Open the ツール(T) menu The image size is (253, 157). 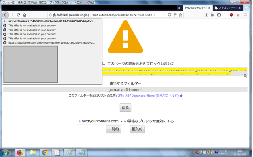(75, 2)
